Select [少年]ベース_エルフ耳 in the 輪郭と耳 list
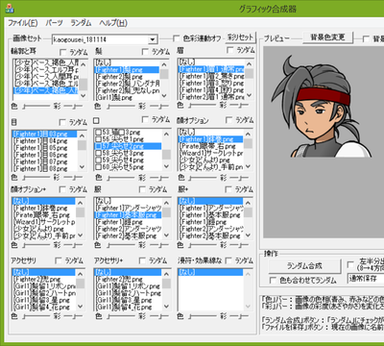 coord(45,69)
